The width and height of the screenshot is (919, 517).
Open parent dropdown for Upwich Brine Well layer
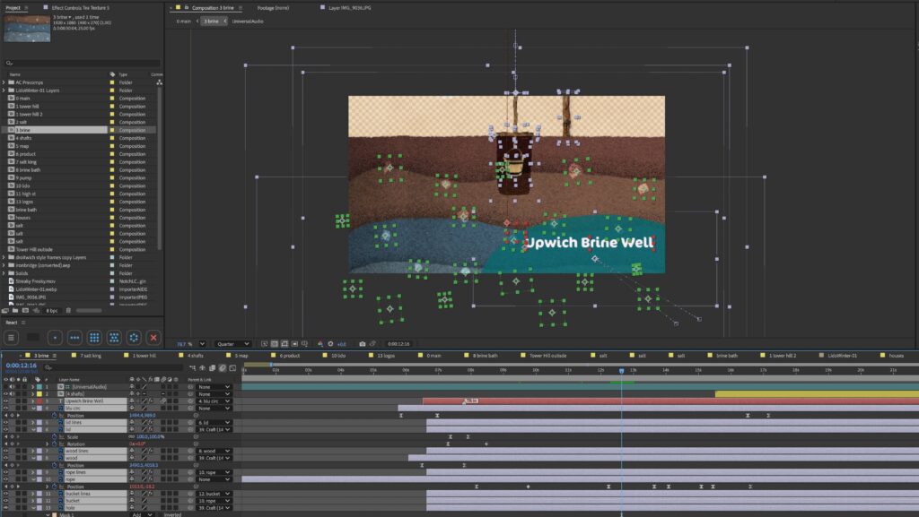click(214, 401)
